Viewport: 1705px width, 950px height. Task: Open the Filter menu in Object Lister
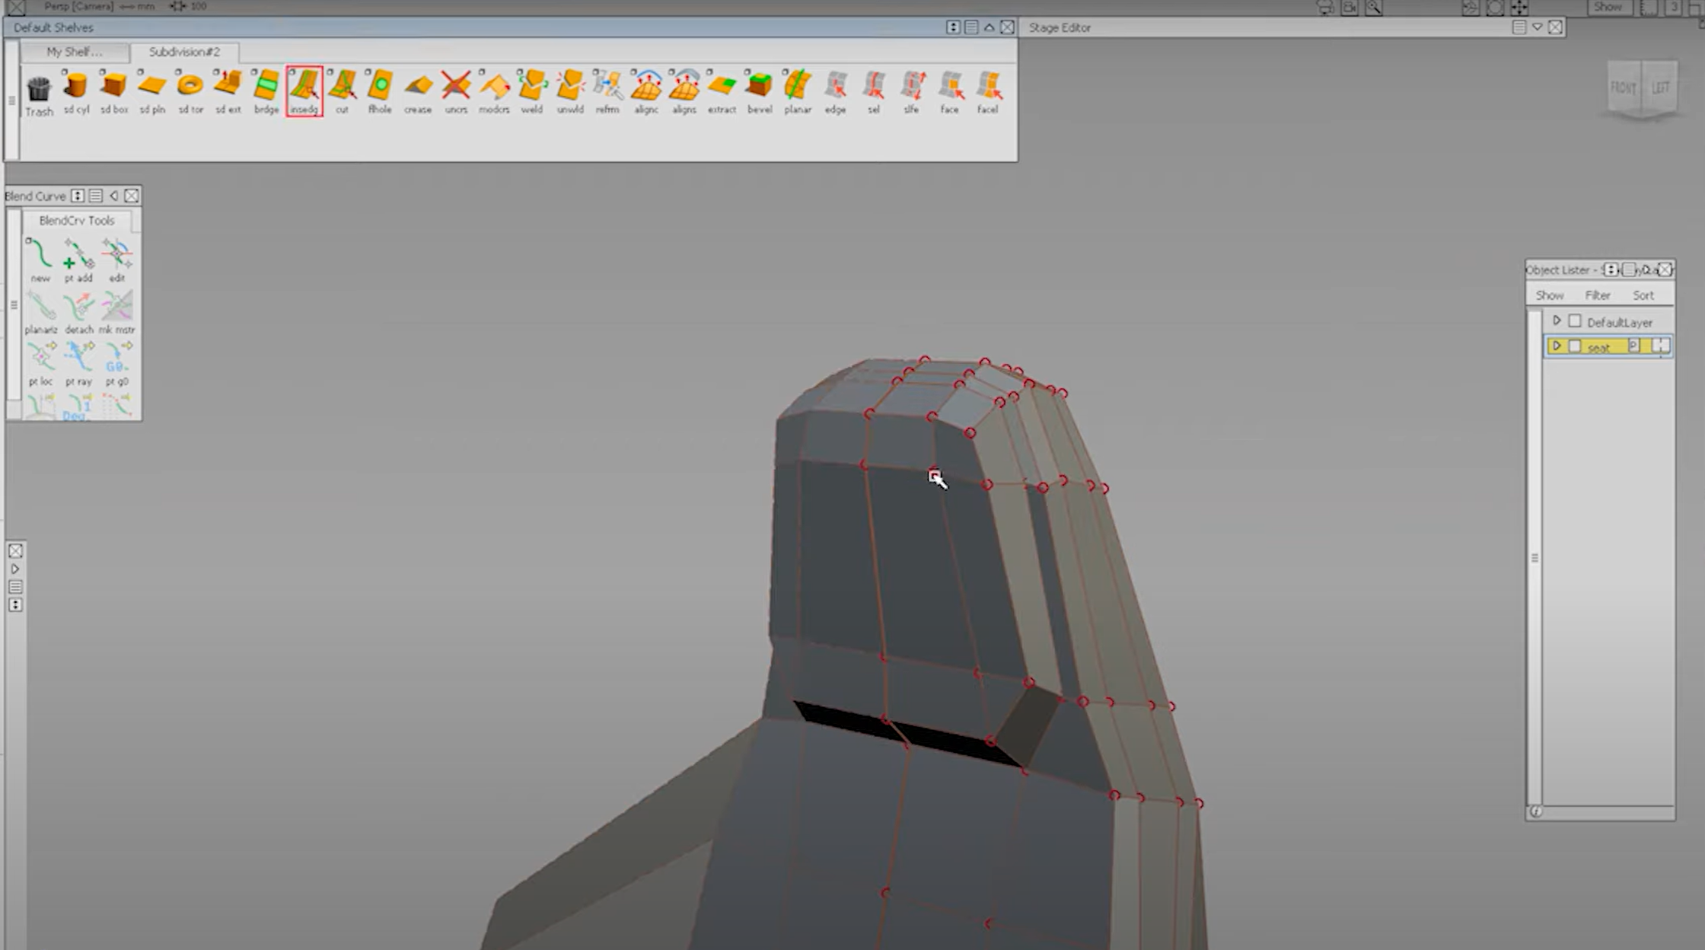(x=1598, y=295)
